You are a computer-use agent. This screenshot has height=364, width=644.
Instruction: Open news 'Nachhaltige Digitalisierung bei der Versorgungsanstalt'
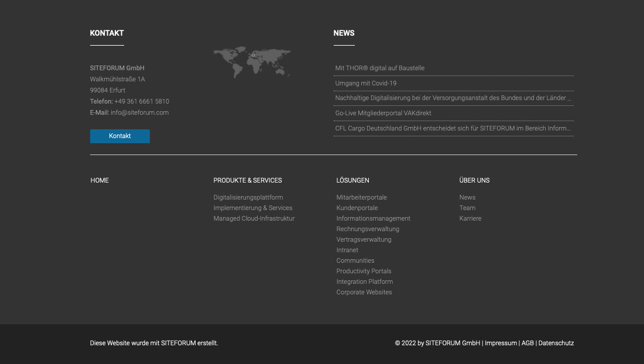point(453,98)
